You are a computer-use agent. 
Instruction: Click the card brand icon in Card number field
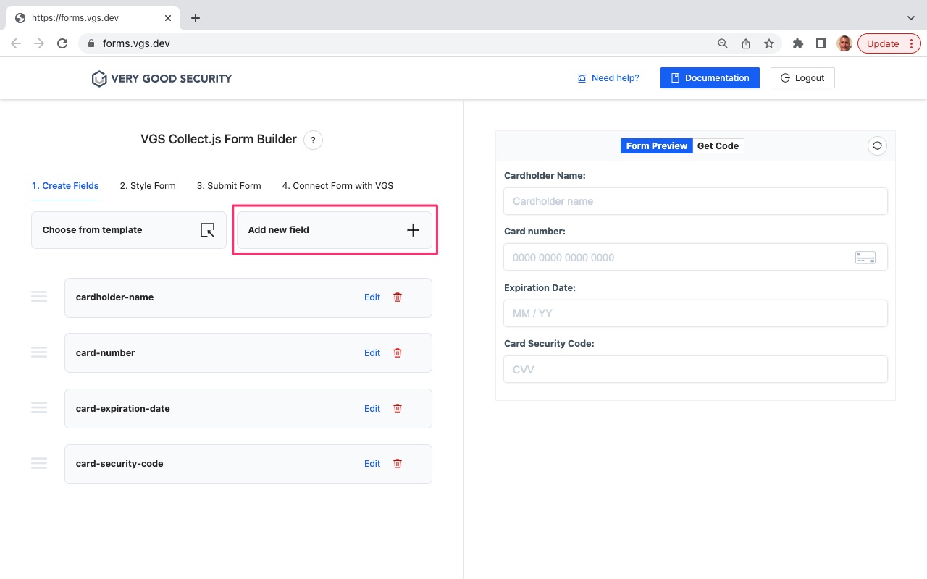pos(865,258)
